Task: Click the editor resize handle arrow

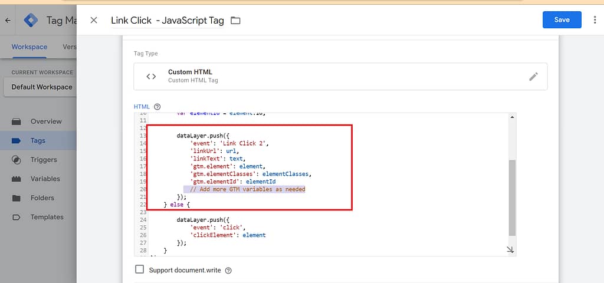Action: click(x=510, y=250)
